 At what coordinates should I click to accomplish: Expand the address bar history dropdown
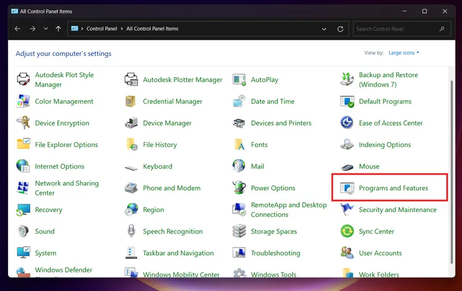tap(324, 29)
